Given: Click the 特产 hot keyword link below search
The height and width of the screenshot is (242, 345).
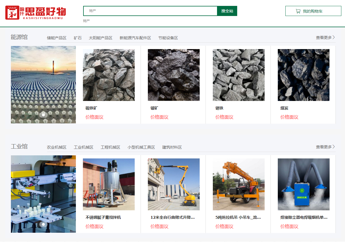Looking at the screenshot, I should tap(87, 21).
